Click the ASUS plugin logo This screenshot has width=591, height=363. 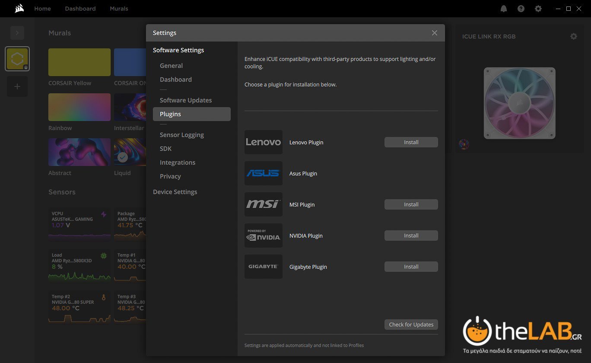click(264, 173)
